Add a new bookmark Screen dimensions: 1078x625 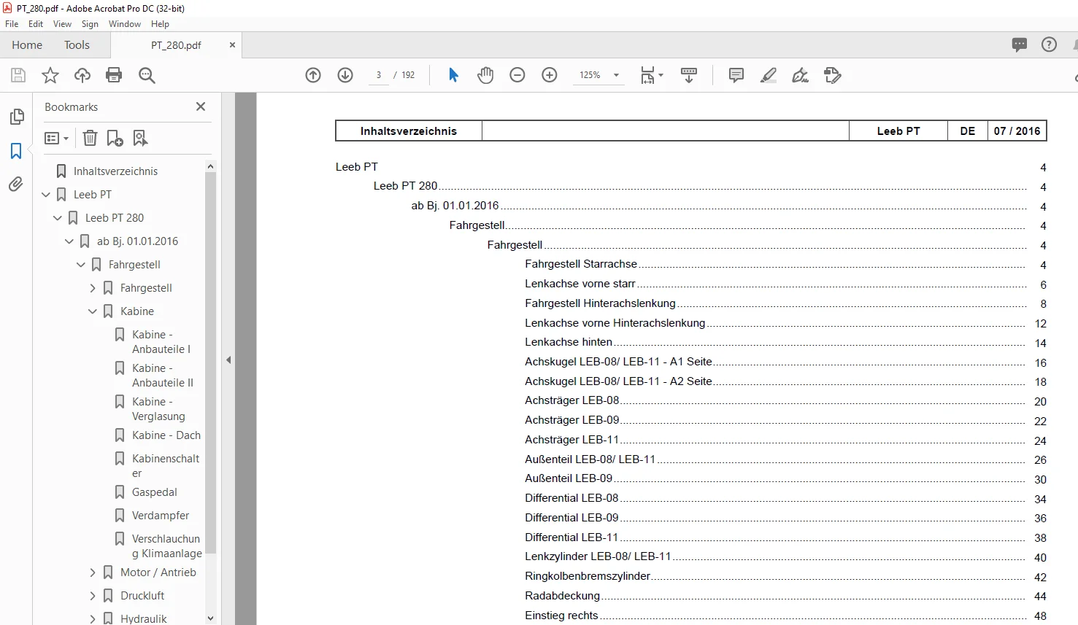(115, 138)
